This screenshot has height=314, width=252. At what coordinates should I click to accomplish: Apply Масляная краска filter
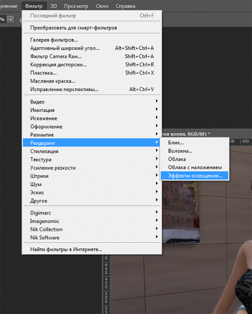click(x=92, y=81)
